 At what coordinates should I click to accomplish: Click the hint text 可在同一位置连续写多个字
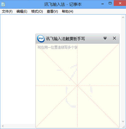58,47
